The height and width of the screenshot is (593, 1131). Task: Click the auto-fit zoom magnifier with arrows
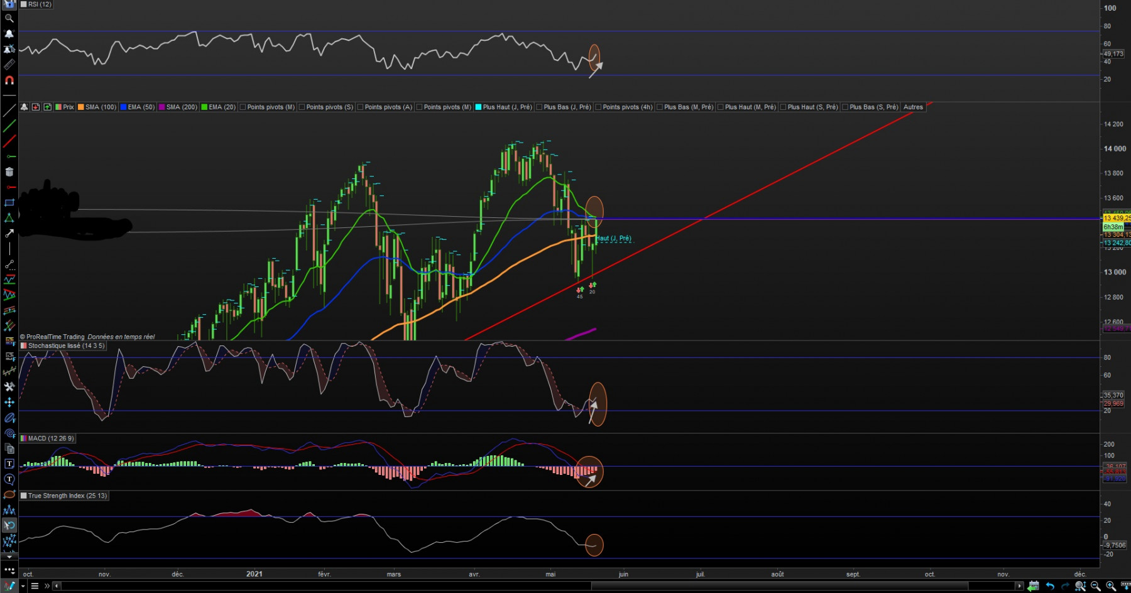pos(1080,585)
